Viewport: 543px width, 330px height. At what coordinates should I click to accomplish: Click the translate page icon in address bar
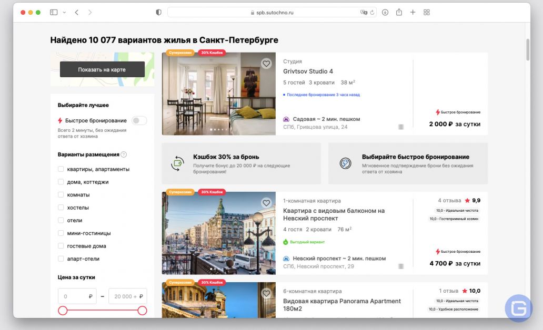click(x=364, y=13)
